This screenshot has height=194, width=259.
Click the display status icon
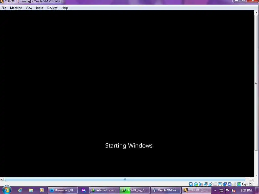click(220, 184)
